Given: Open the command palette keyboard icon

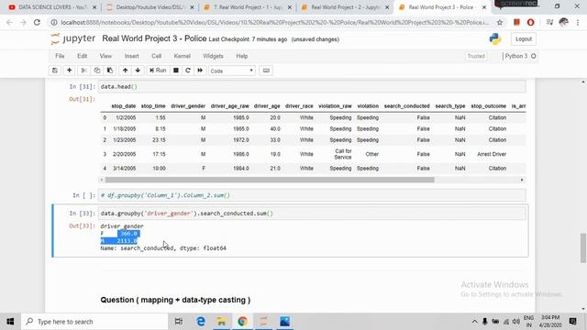Looking at the screenshot, I should [266, 71].
